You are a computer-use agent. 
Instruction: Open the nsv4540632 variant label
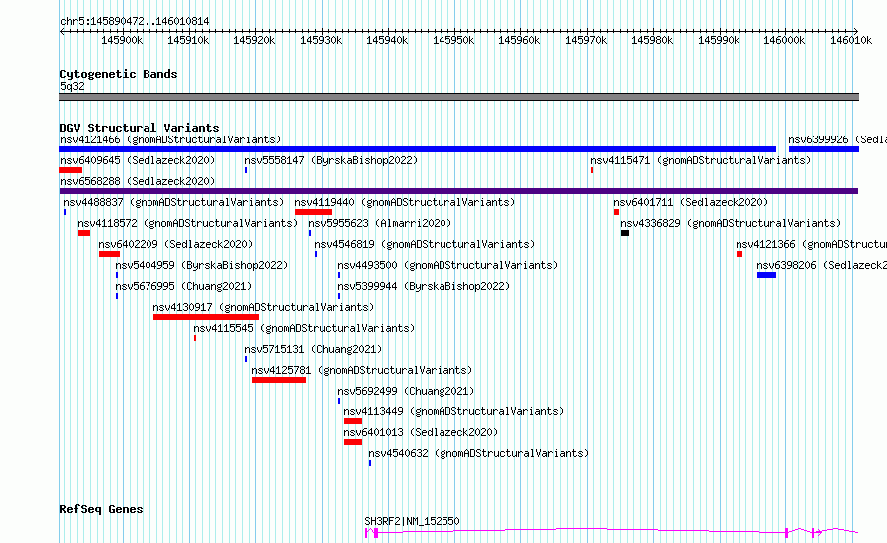point(478,453)
